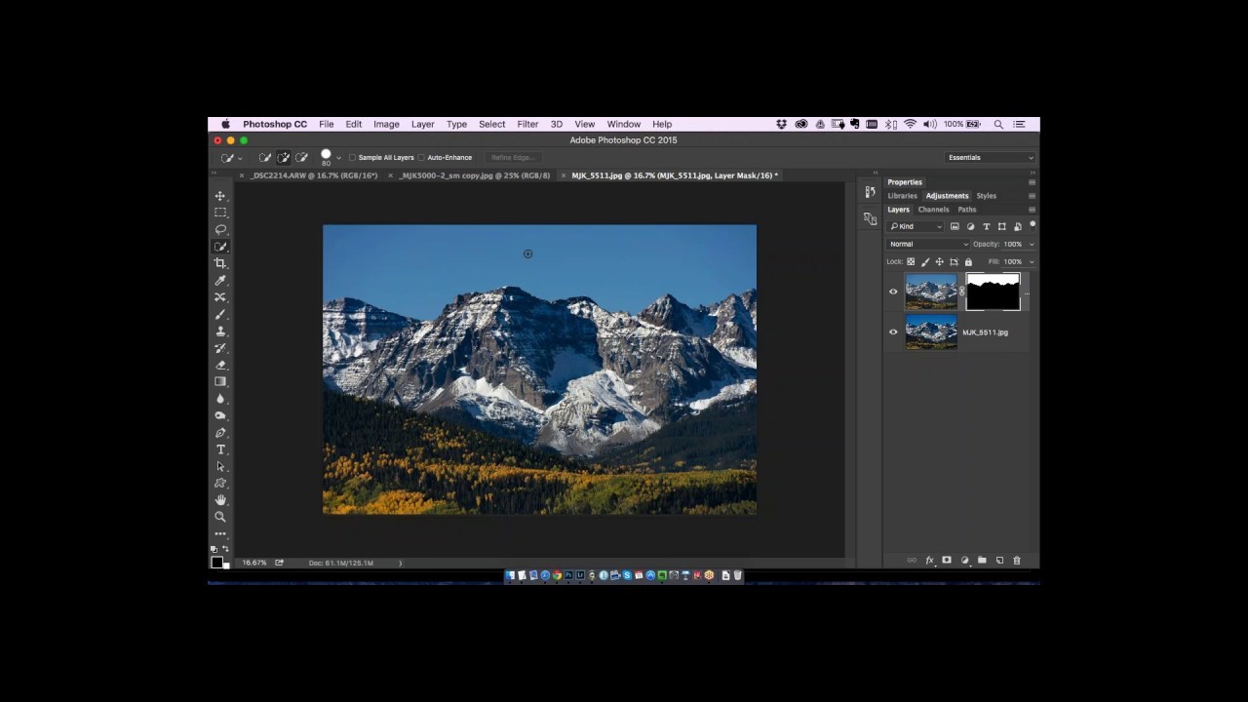1248x702 pixels.
Task: Expand status bar info arrow
Action: [400, 563]
